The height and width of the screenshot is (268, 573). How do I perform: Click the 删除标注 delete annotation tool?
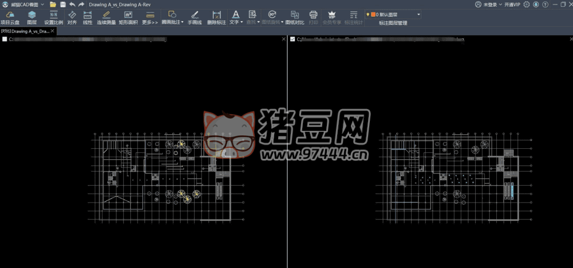click(x=217, y=17)
